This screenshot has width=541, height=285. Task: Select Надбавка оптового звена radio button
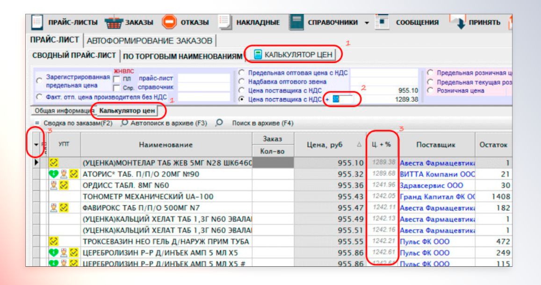[x=241, y=82]
